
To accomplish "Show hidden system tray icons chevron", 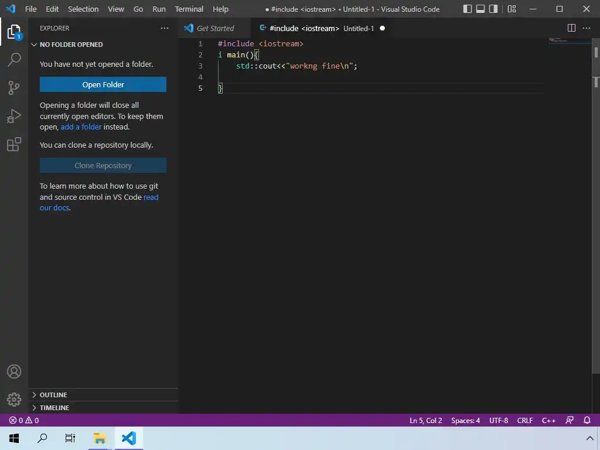I will [589, 438].
